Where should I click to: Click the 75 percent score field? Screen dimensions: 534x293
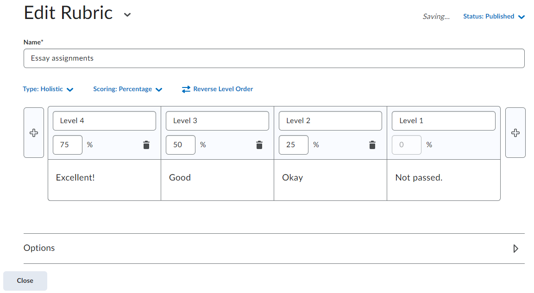[x=68, y=145]
